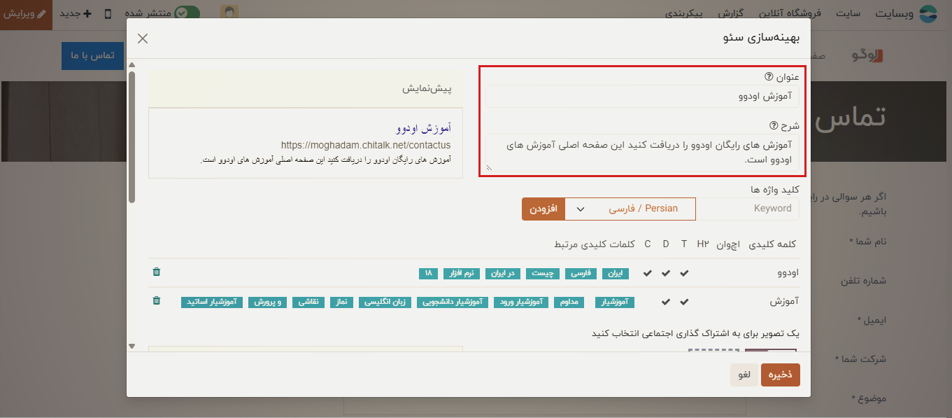Click the لغو cancel button
952x418 pixels.
744,375
